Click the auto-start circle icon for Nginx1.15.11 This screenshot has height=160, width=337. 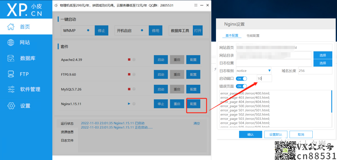pos(134,104)
